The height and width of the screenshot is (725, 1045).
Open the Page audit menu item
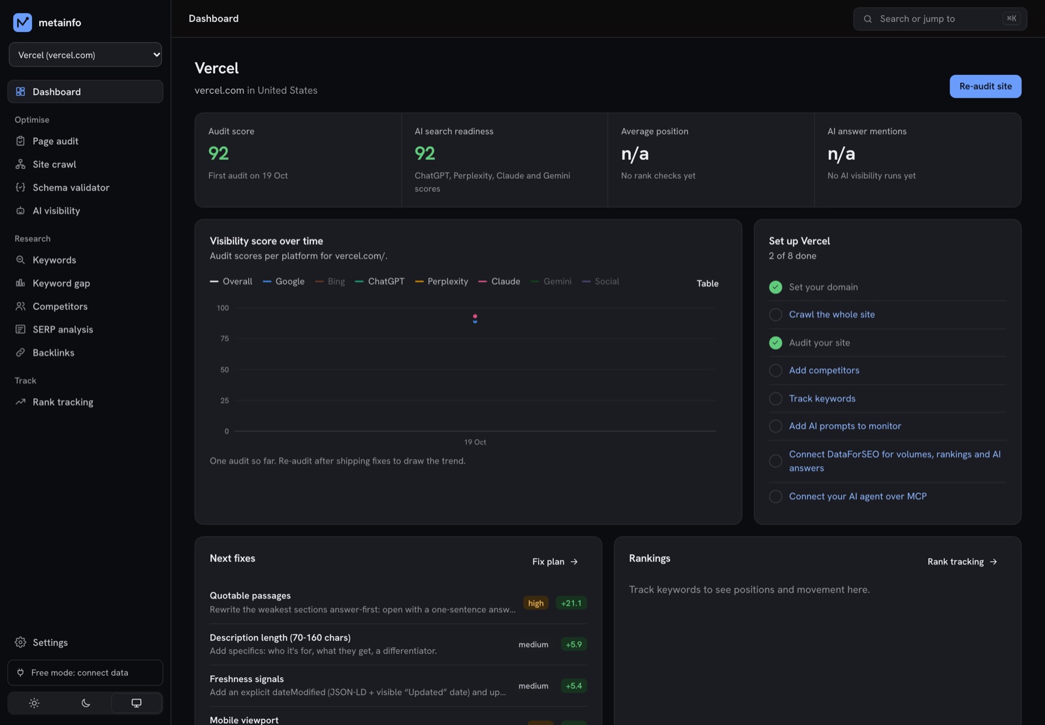click(x=86, y=141)
